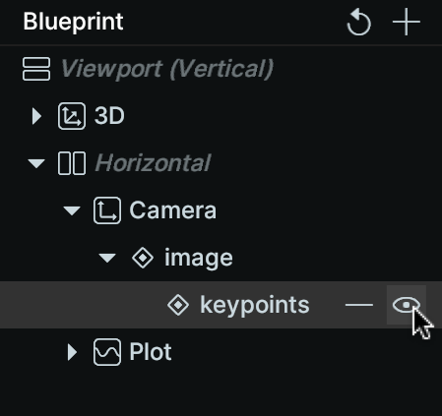
Task: Select the keypoints entity row
Action: pyautogui.click(x=221, y=305)
